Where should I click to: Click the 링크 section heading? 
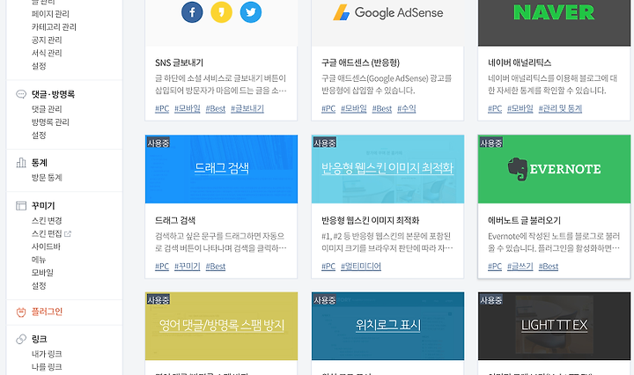coord(40,339)
